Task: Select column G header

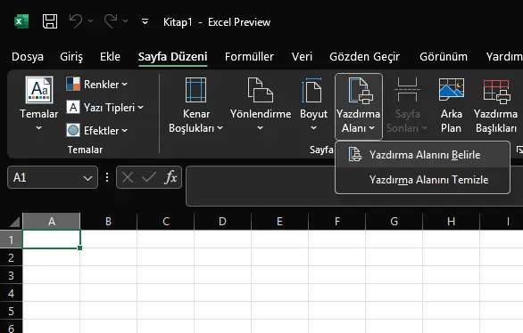Action: (x=394, y=221)
